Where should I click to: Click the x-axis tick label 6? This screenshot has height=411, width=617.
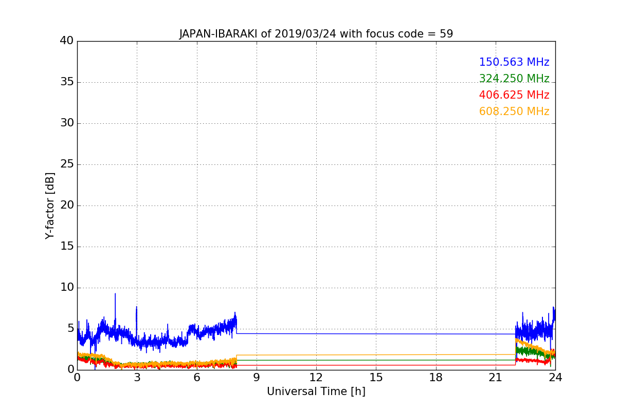[196, 377]
